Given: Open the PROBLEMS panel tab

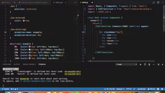Looking at the screenshot, I should coord(7,64).
